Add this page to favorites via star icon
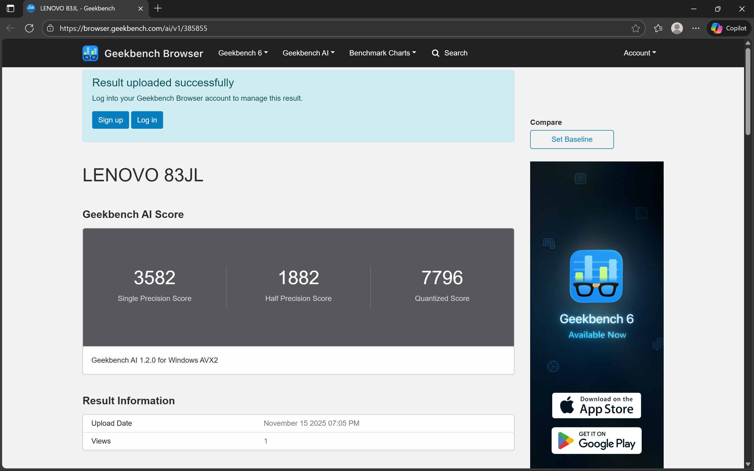 636,28
